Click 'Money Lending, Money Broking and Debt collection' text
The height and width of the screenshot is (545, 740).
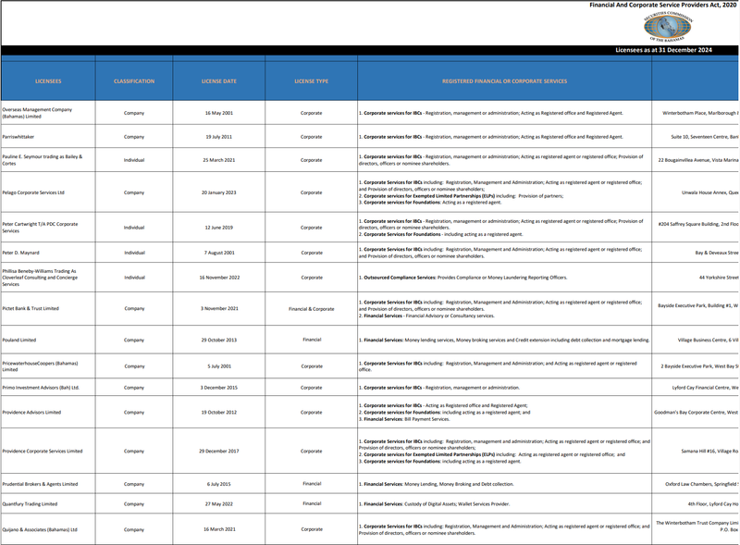tap(459, 484)
